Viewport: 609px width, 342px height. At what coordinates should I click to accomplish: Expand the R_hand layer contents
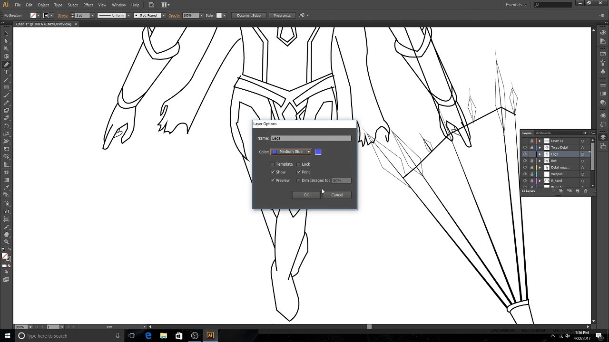pos(540,181)
